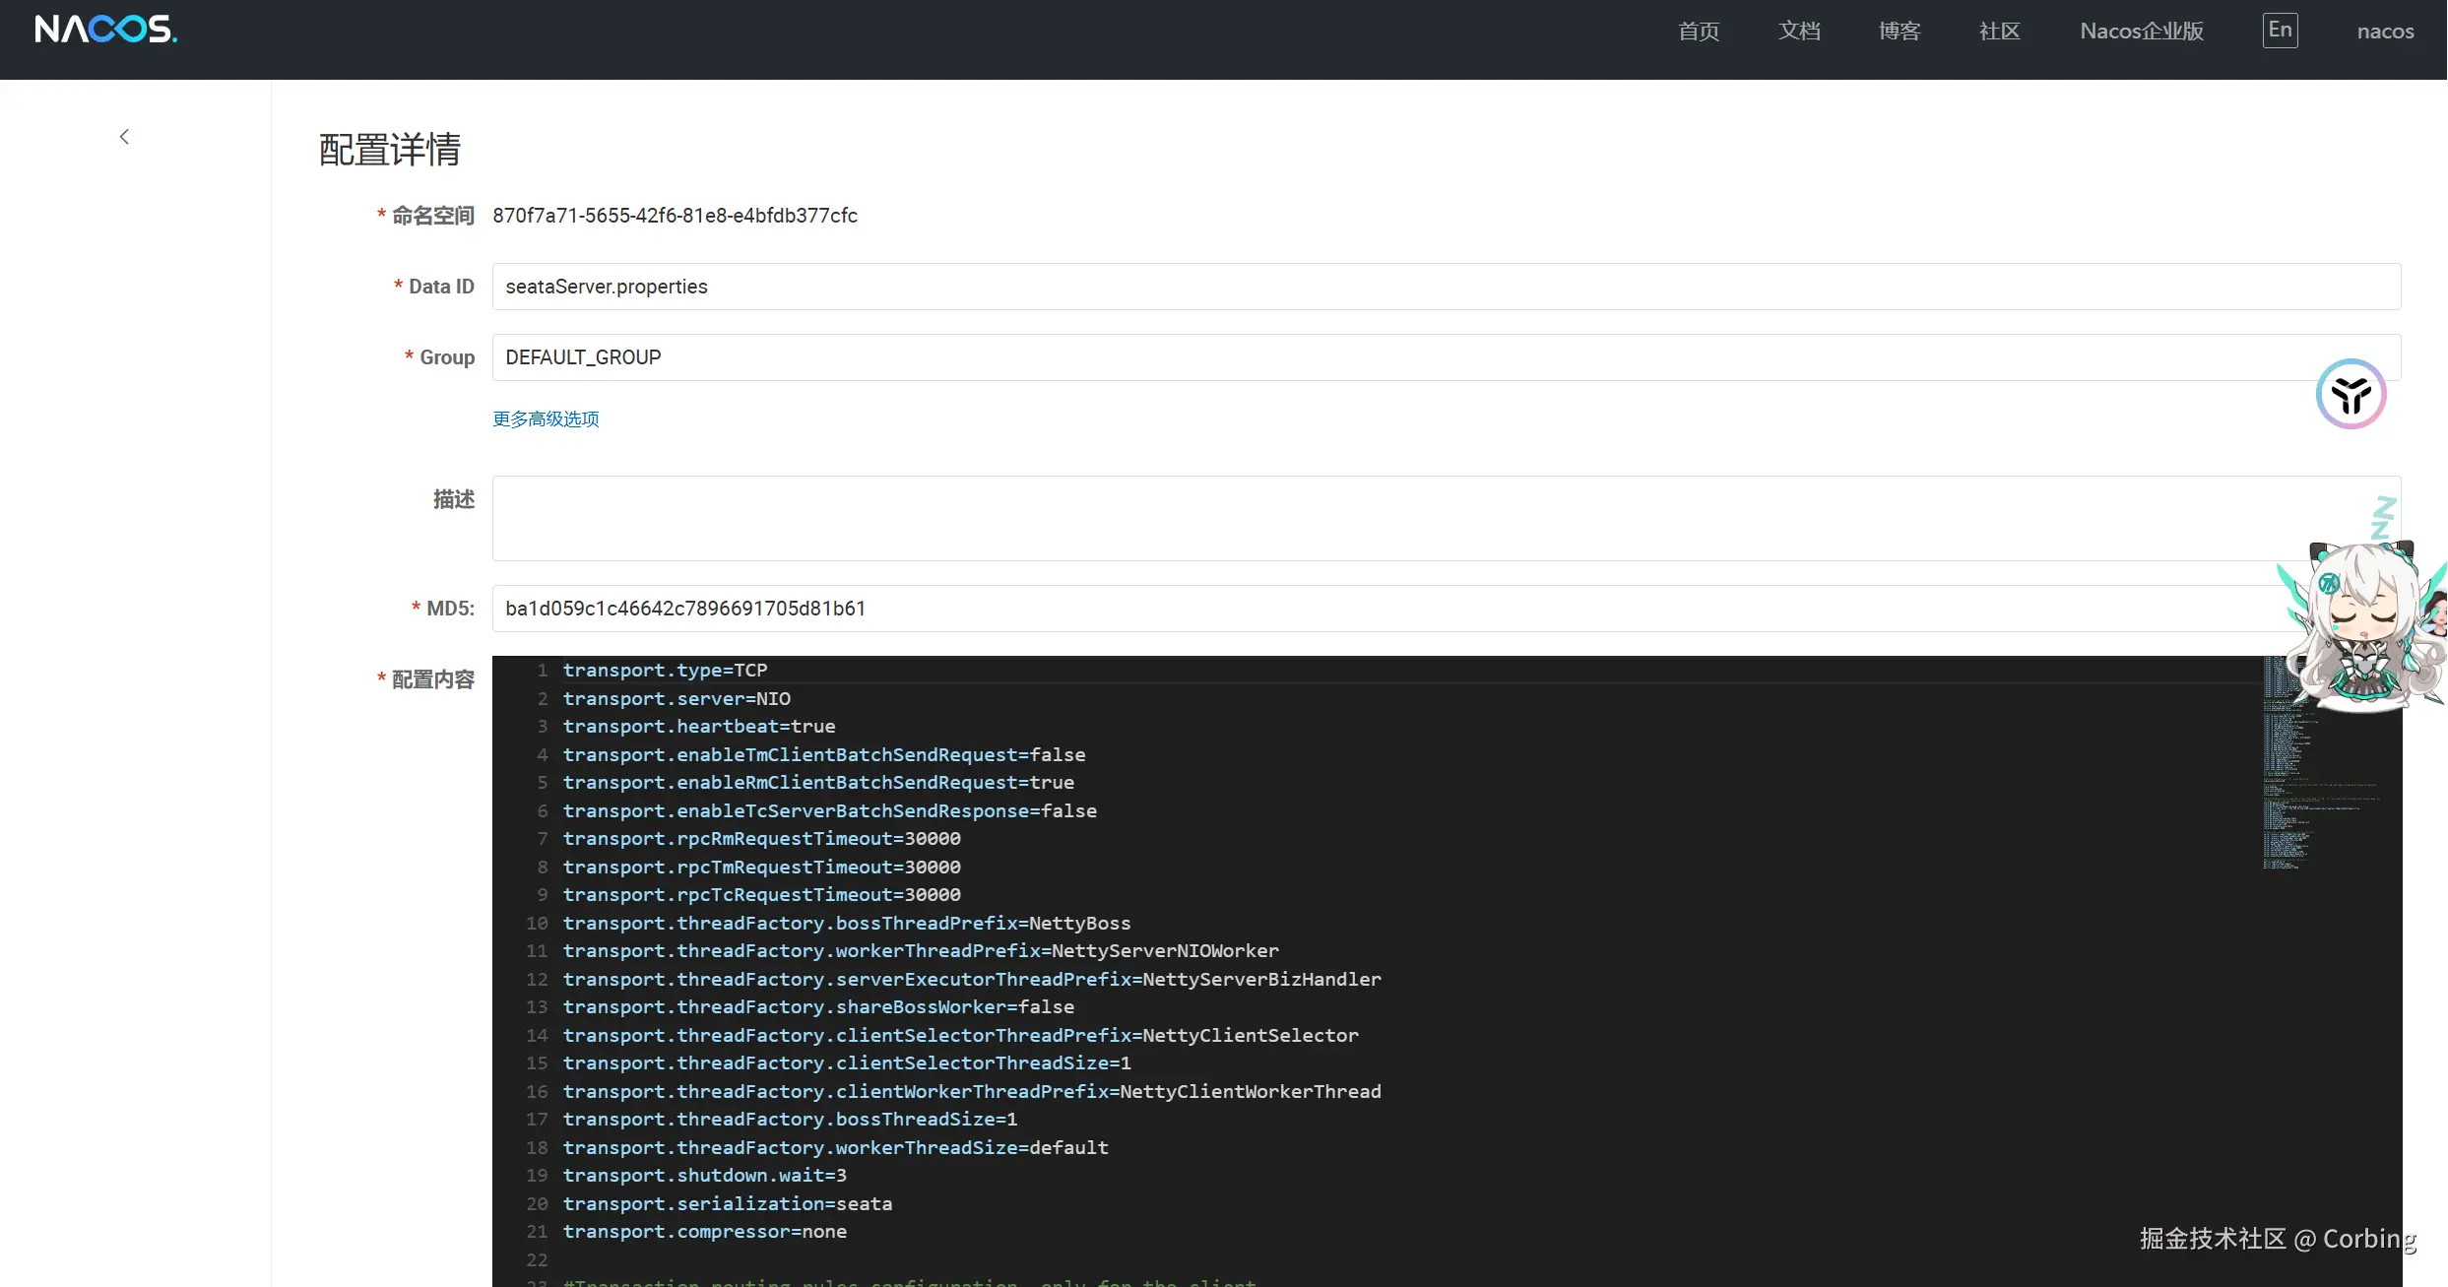This screenshot has height=1287, width=2448.
Task: Click the Nacos logo
Action: [x=106, y=30]
